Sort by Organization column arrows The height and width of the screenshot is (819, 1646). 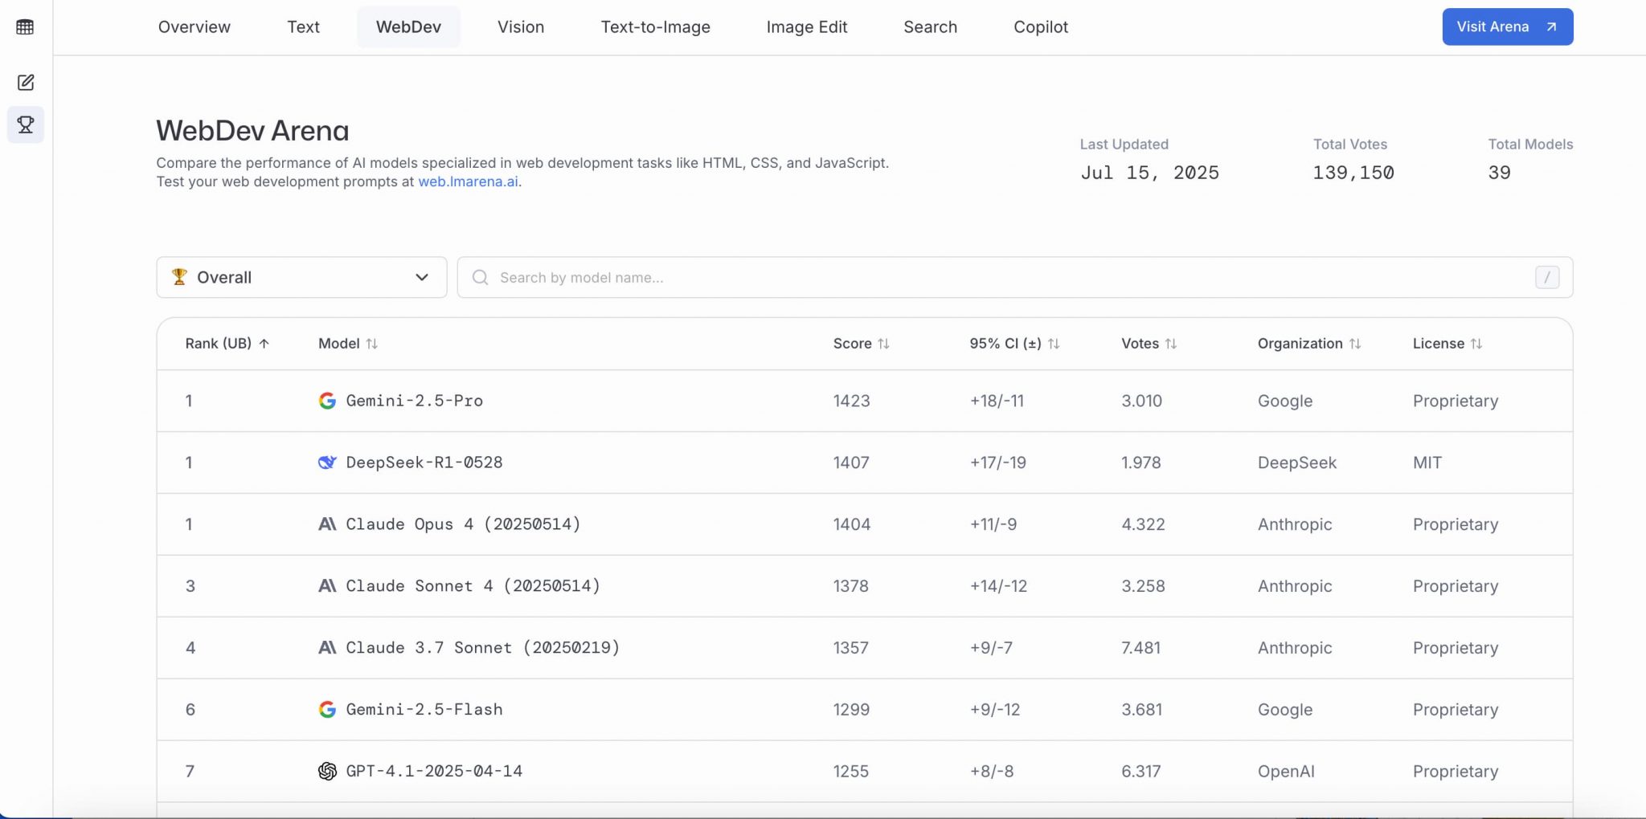1355,344
